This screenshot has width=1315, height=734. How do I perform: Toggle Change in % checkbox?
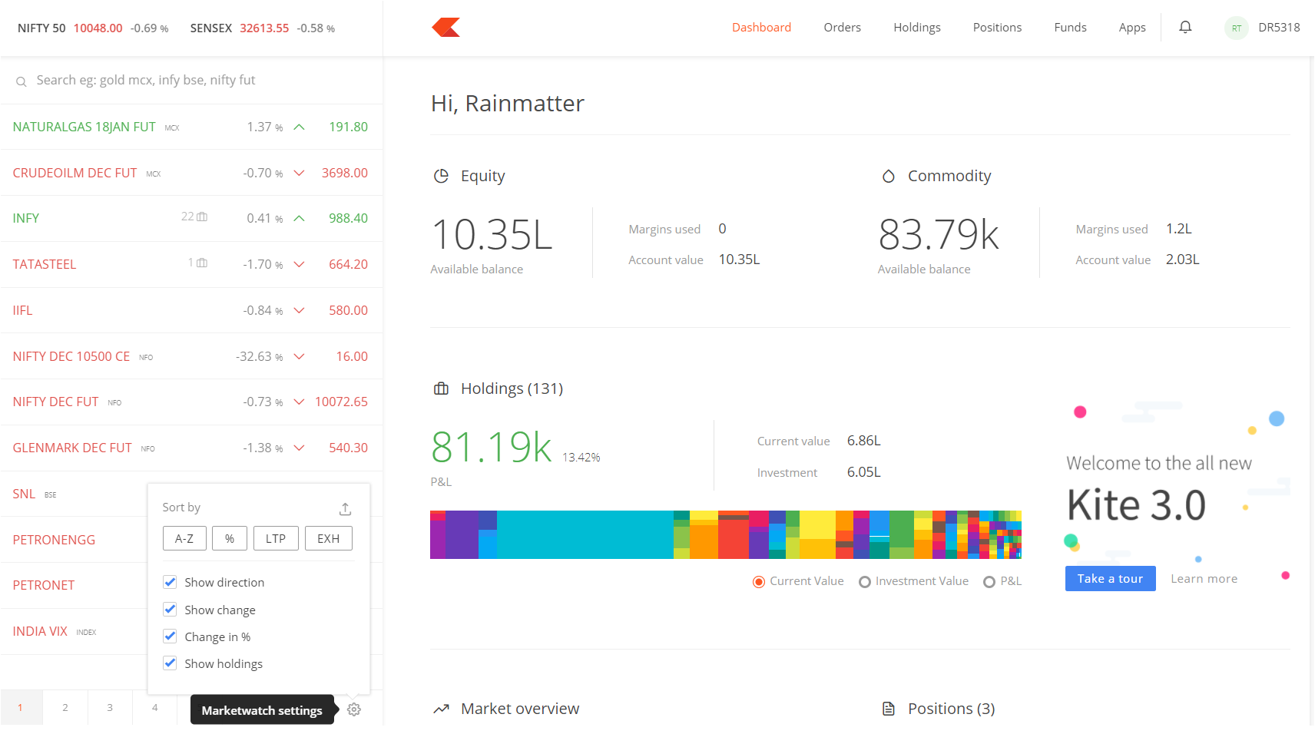(171, 636)
